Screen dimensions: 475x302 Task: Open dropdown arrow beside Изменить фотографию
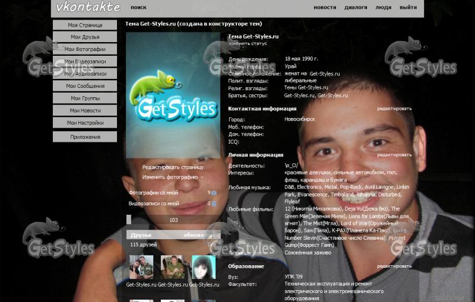pos(202,177)
